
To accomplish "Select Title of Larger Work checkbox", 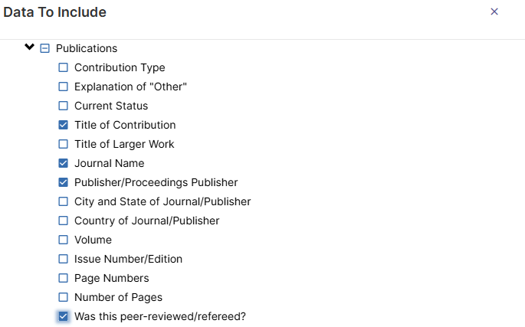I will click(64, 144).
